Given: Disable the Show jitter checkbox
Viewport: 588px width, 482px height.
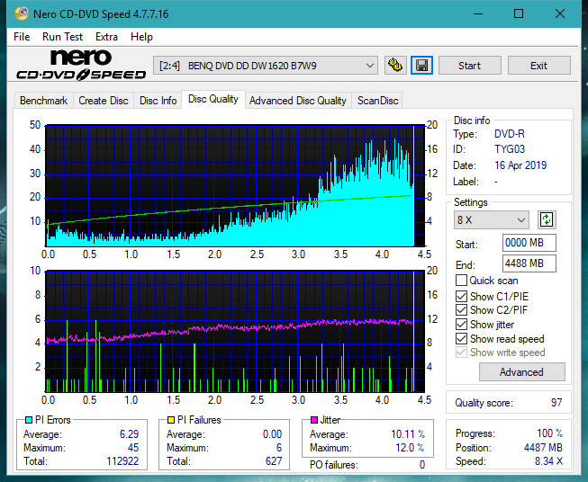Looking at the screenshot, I should point(461,325).
